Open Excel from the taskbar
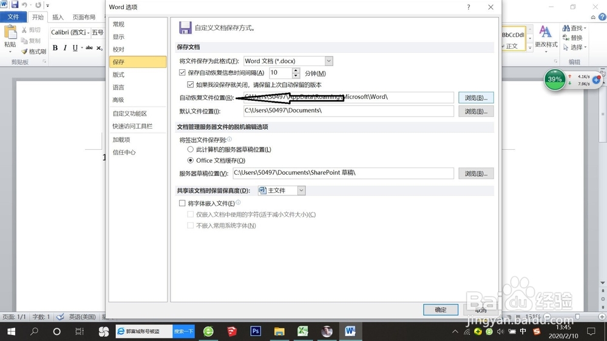607x341 pixels. (x=303, y=331)
